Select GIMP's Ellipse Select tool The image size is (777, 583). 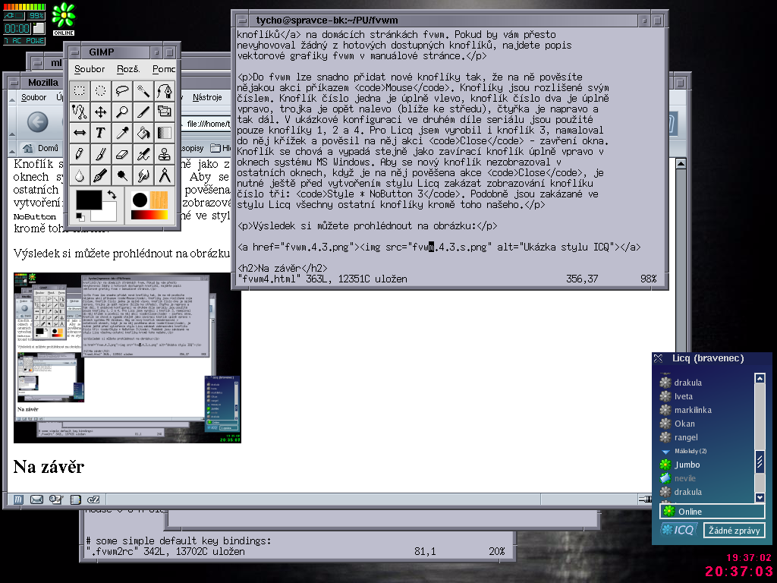click(x=101, y=91)
